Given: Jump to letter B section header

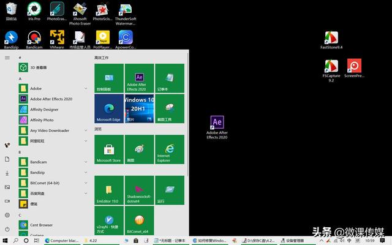Looking at the screenshot, I should pos(20,152).
